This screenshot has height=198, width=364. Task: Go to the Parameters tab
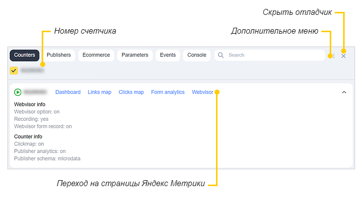(135, 55)
